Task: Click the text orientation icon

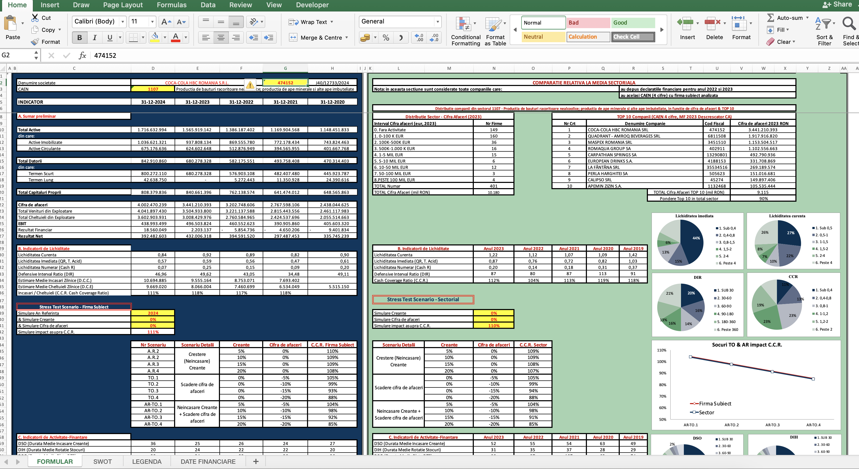Action: pos(254,22)
